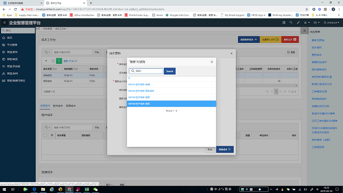Viewport: 343px width, 193px height.
Task: Open the row actions menu icon in the lower grid header
Action: coord(52,135)
